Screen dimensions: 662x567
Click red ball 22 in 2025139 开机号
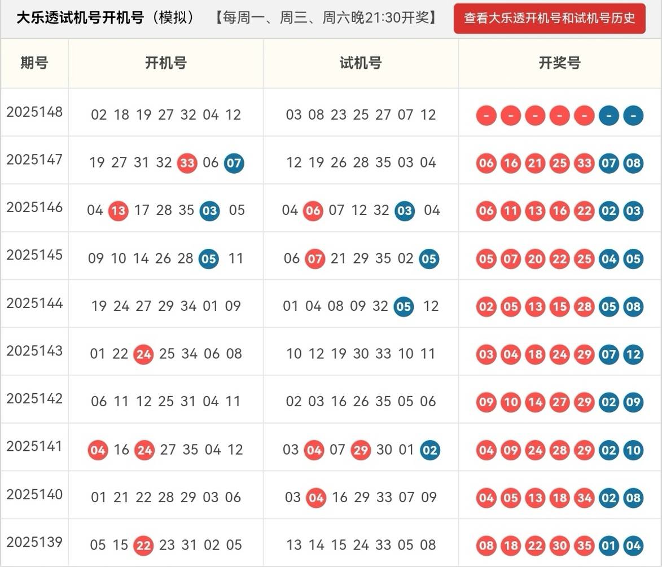pyautogui.click(x=143, y=546)
